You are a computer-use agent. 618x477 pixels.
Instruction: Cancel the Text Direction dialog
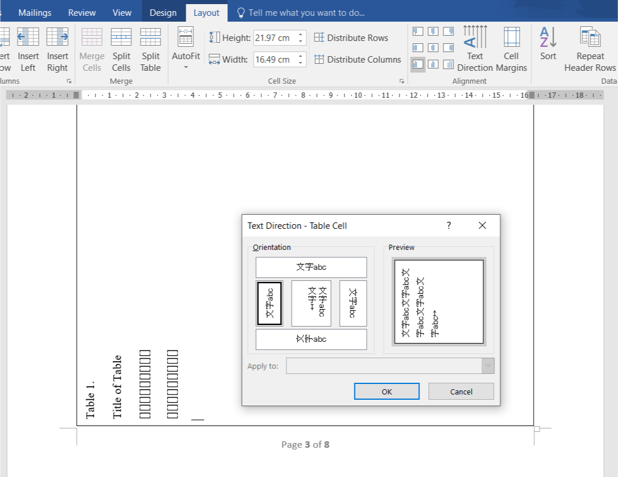(x=461, y=392)
